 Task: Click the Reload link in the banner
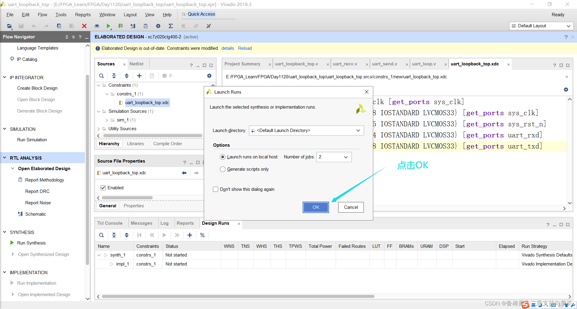[245, 48]
